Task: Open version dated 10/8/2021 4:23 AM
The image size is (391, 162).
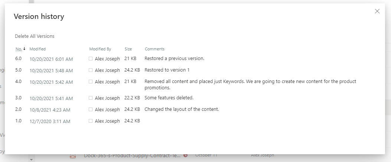Action: (50, 110)
